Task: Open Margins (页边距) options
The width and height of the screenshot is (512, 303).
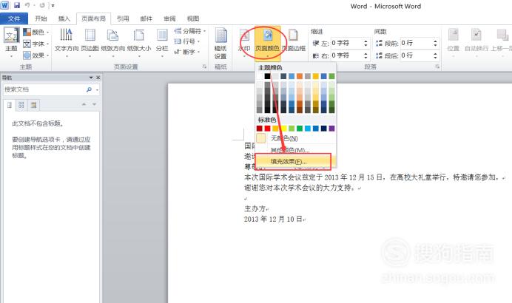Action: (90, 42)
